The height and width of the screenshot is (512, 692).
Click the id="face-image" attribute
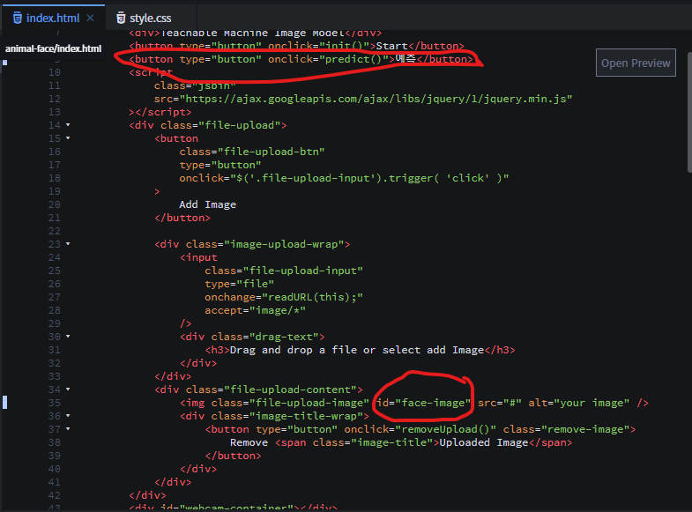coord(423,403)
